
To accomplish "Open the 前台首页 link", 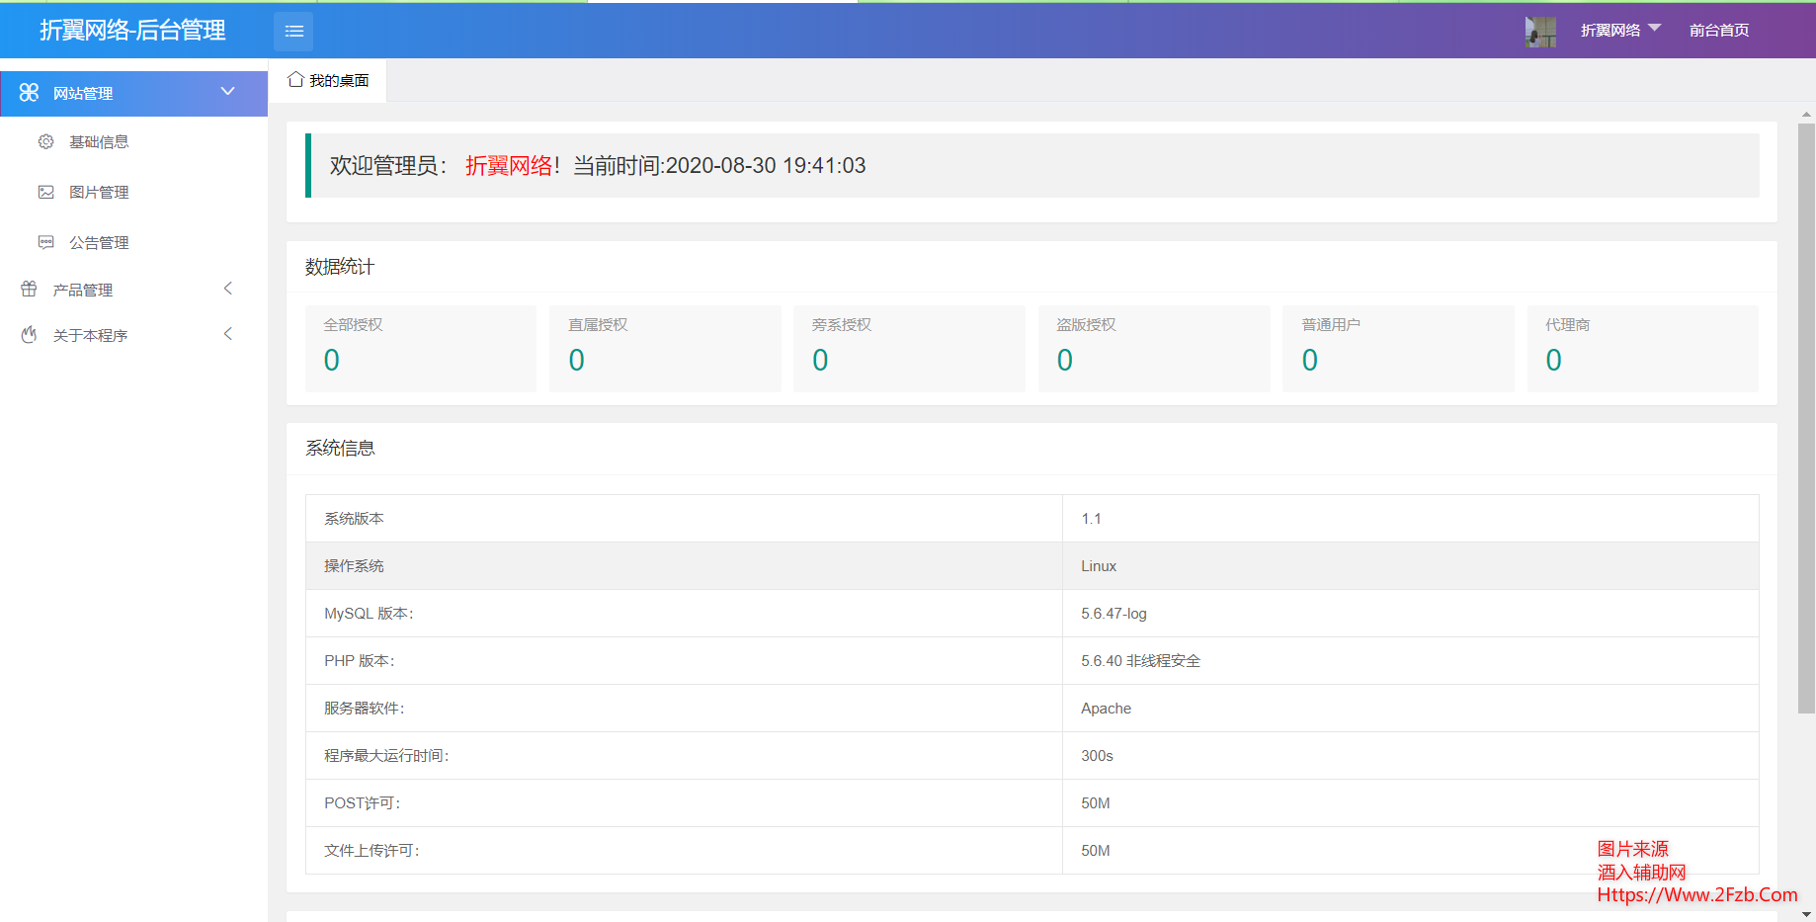I will coord(1718,30).
